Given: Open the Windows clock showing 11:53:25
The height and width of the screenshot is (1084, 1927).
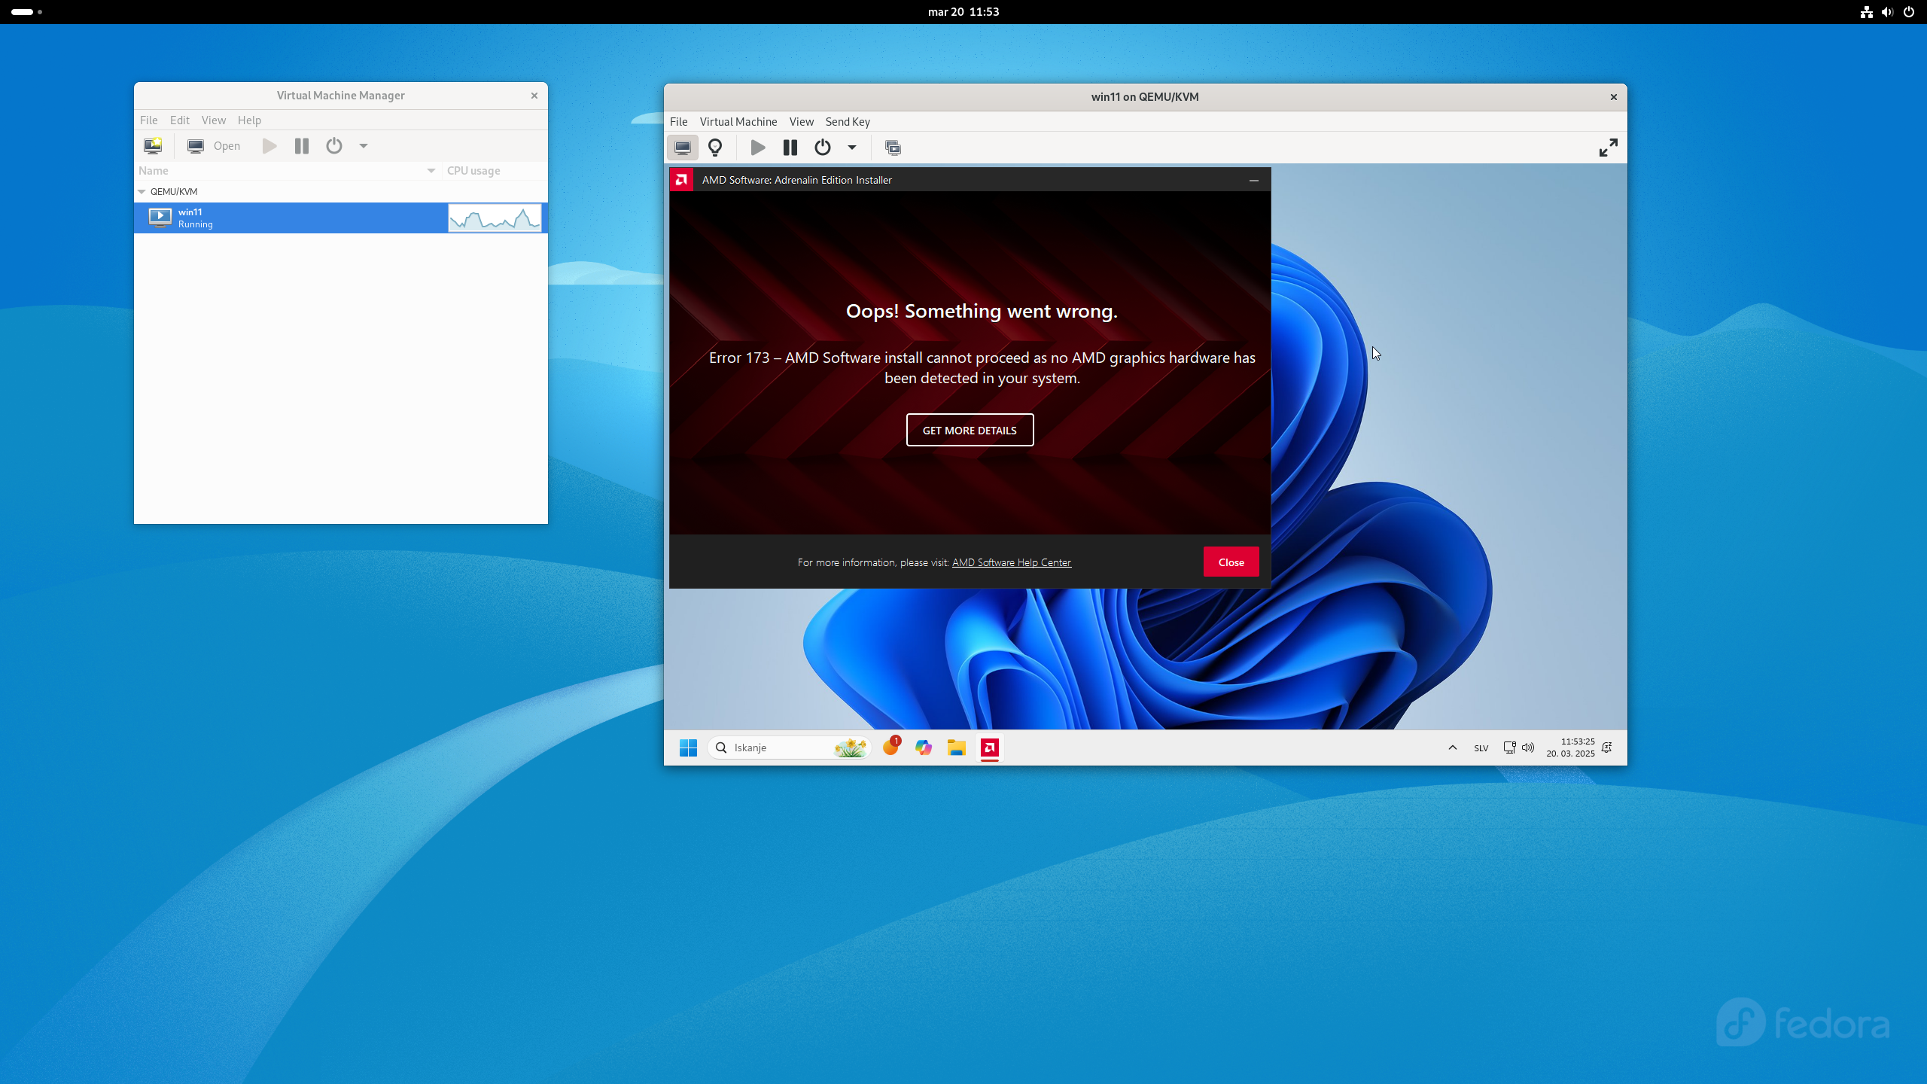Looking at the screenshot, I should 1570,748.
